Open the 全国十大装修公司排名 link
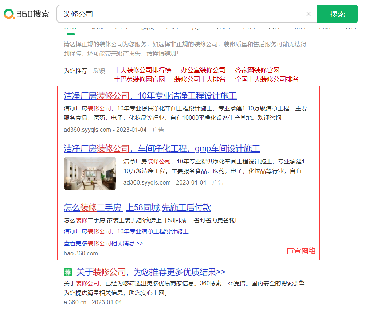365x313 pixels. point(266,79)
